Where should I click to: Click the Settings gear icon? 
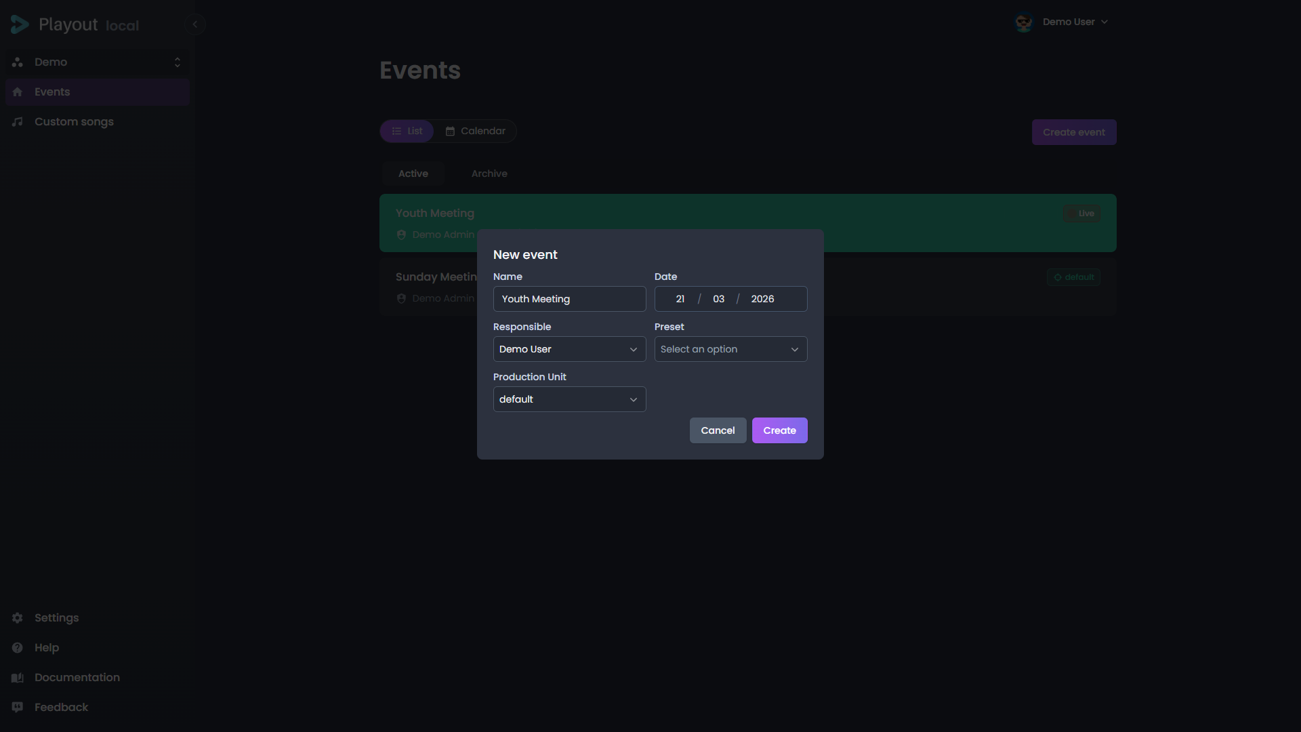tap(18, 618)
